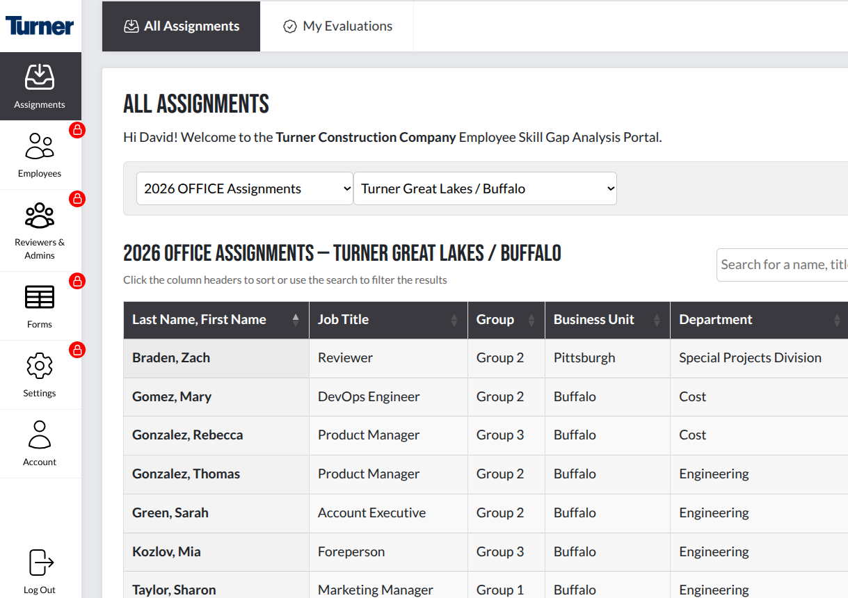Image resolution: width=848 pixels, height=598 pixels.
Task: Open Reviewers & Admins sidebar icon
Action: [40, 215]
